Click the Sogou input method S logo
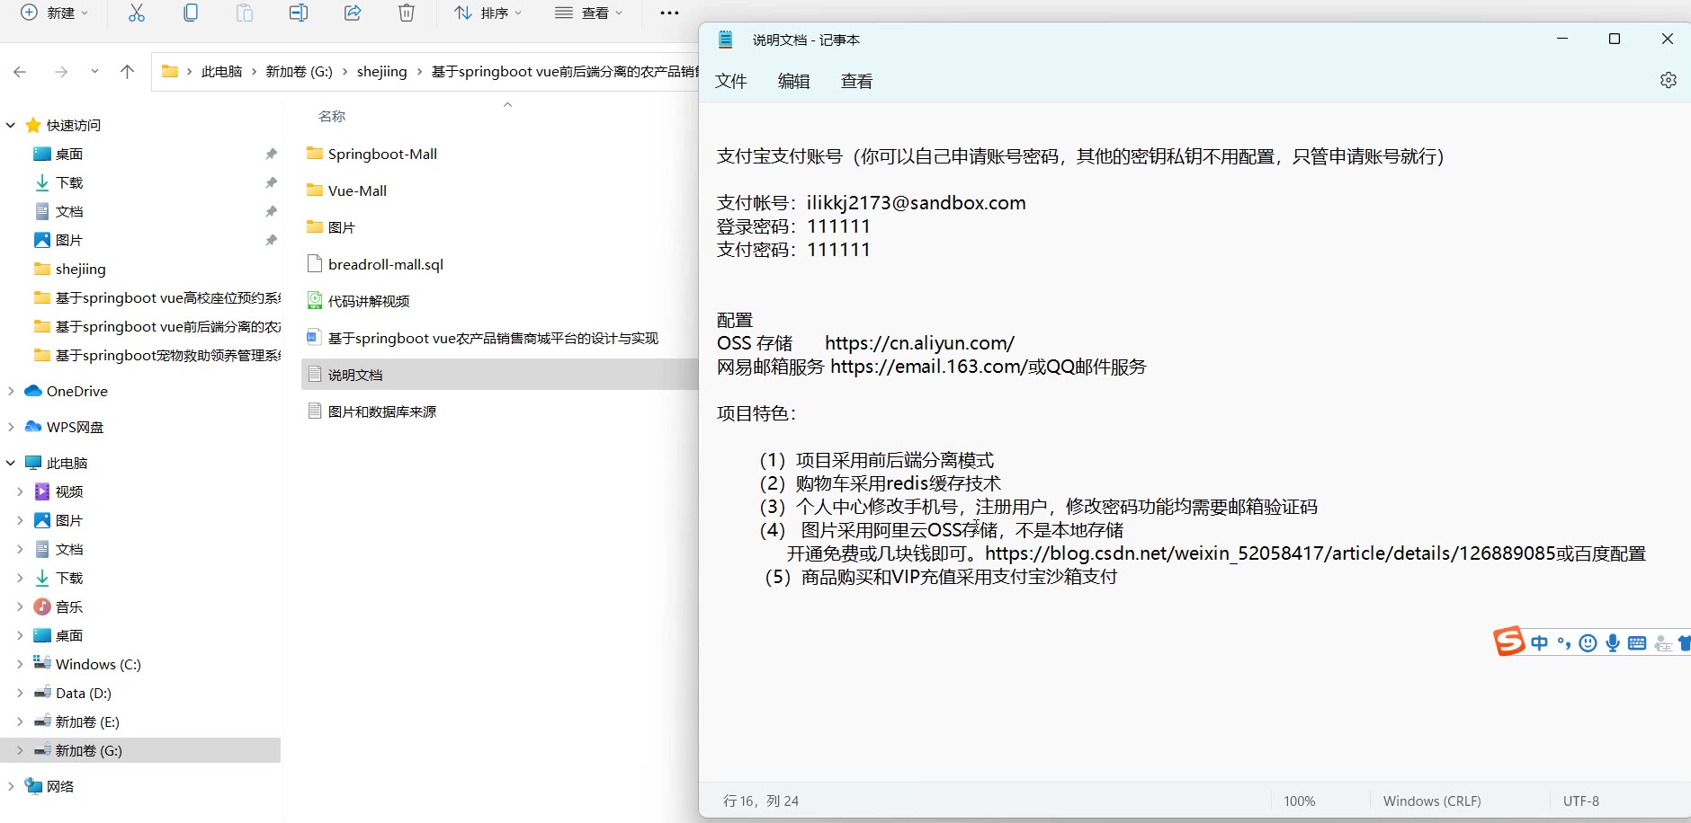Image resolution: width=1691 pixels, height=823 pixels. (x=1508, y=642)
